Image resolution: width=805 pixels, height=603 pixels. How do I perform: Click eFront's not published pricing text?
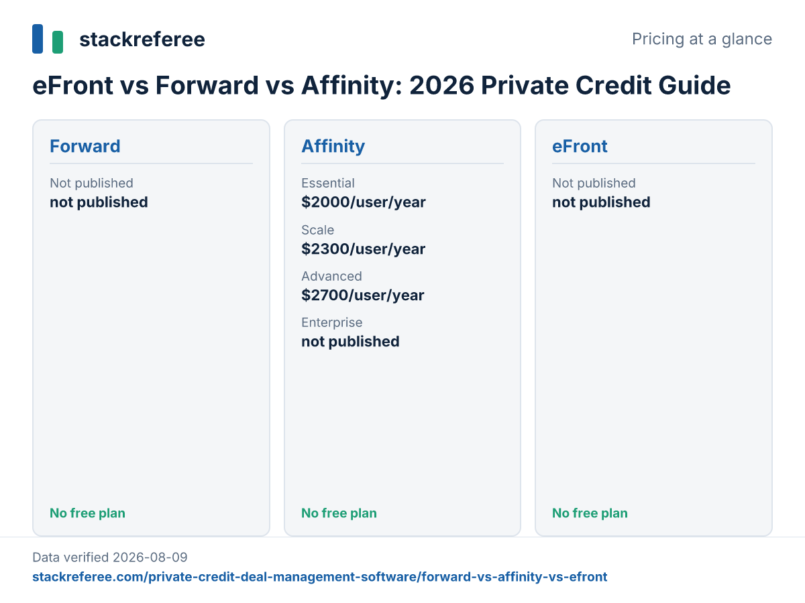601,202
